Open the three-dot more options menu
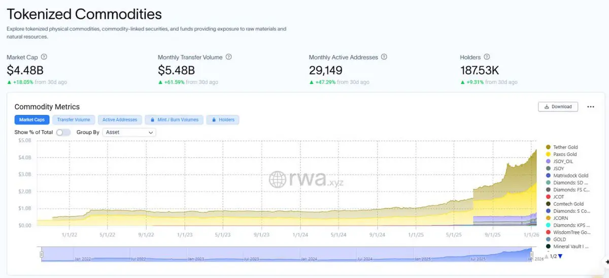Image resolution: width=609 pixels, height=278 pixels. point(591,107)
